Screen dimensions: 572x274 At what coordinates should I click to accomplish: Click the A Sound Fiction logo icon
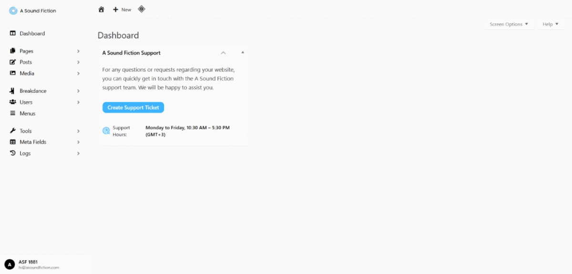(x=13, y=11)
